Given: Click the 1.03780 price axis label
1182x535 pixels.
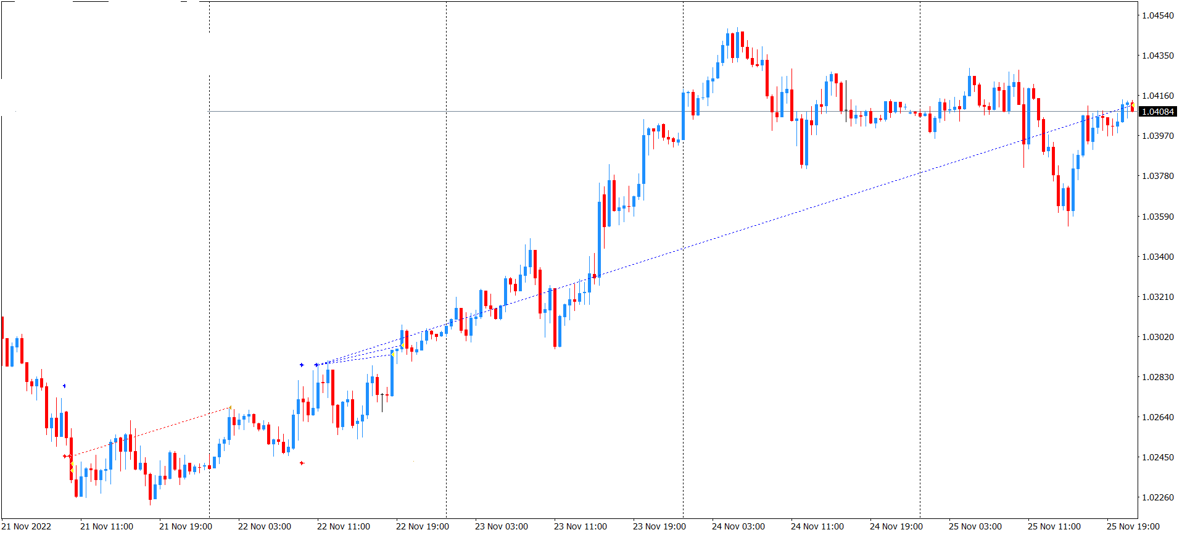Looking at the screenshot, I should click(1158, 176).
